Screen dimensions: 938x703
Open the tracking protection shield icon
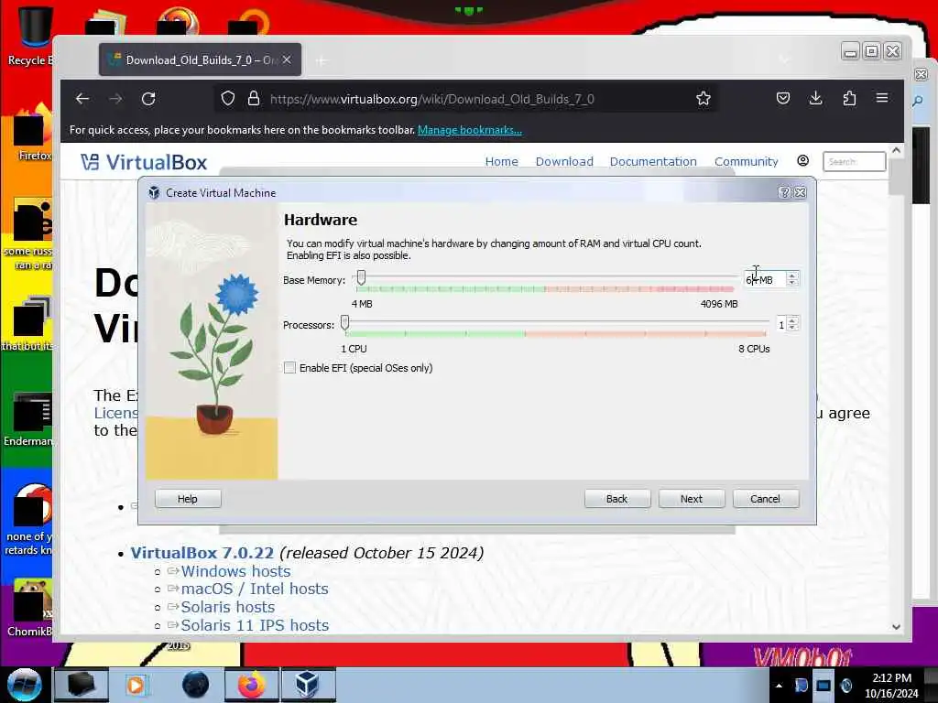coord(228,99)
